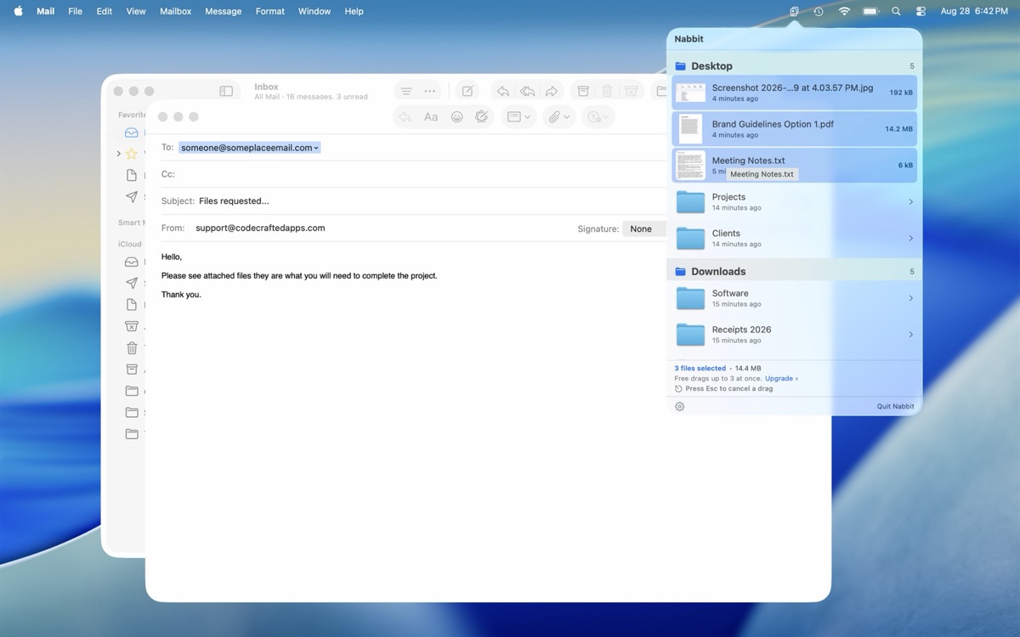Select the Sent paper-plane icon under Favorites
The image size is (1020, 637).
point(131,197)
